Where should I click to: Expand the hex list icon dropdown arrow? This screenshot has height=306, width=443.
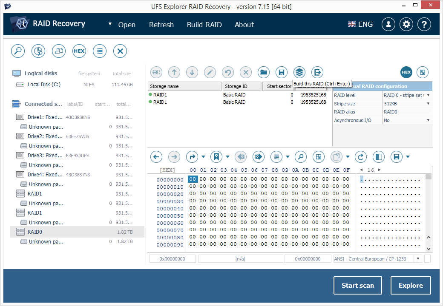tap(288, 157)
